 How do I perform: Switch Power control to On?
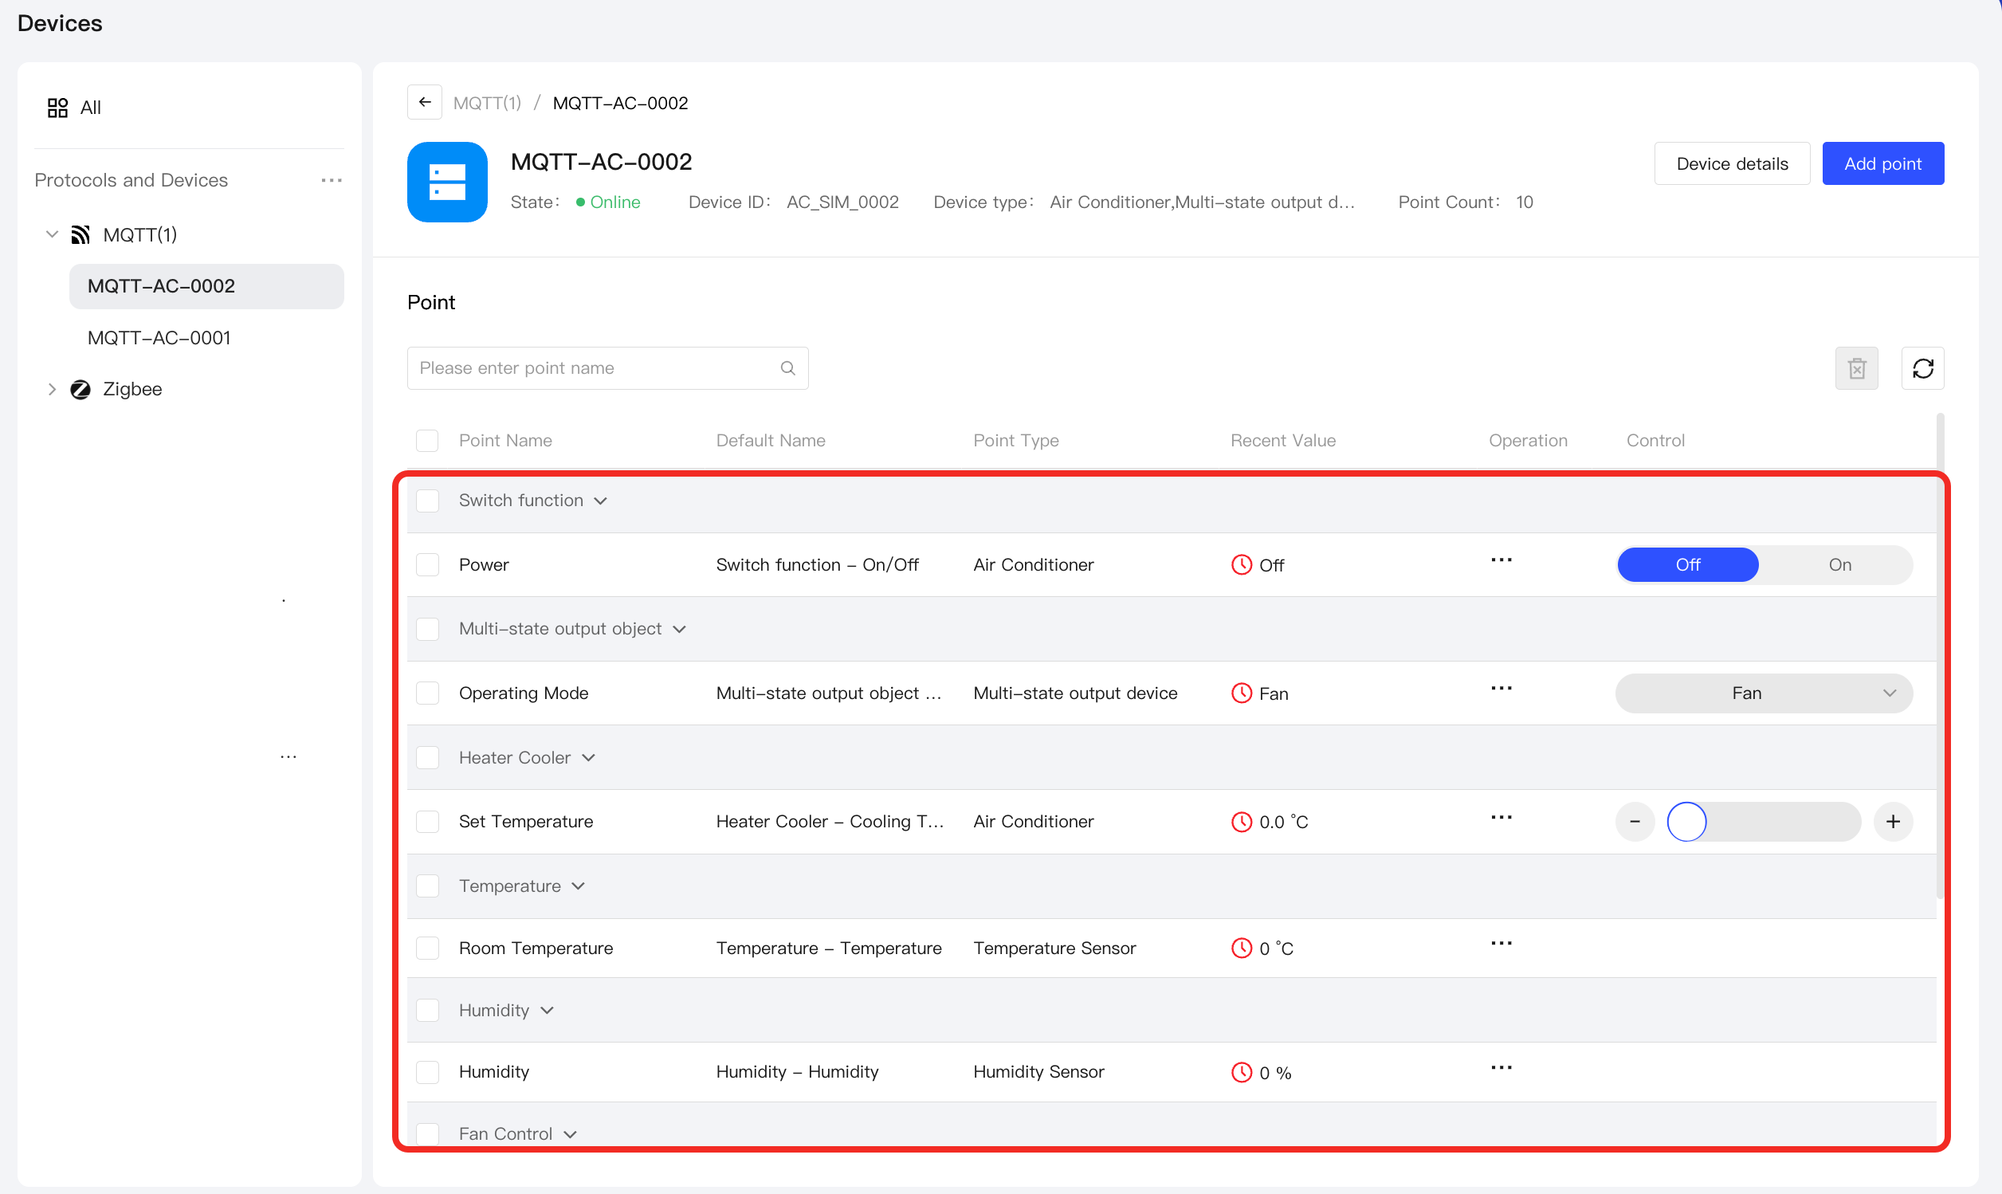pos(1839,565)
